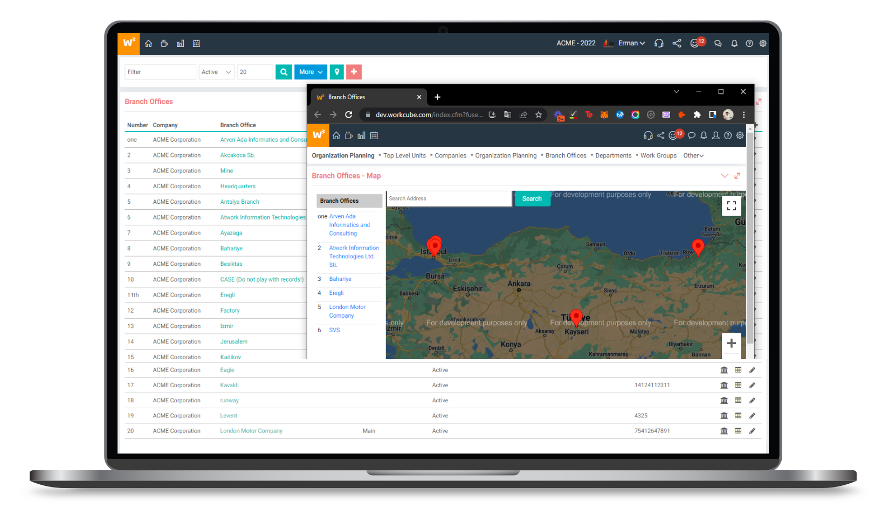Open Companies menu item
The height and width of the screenshot is (515, 889).
451,155
